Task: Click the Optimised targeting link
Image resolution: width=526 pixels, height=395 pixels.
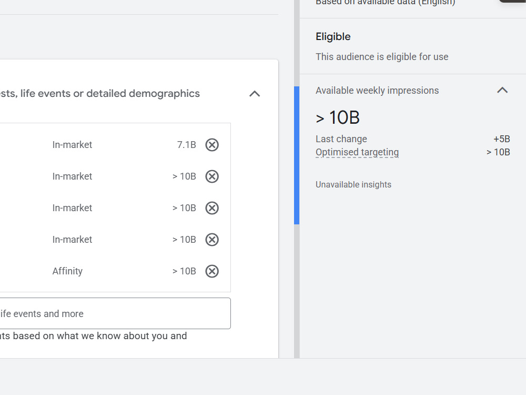Action: coord(357,152)
